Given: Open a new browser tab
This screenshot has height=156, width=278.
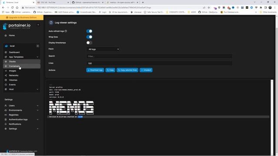Looking at the screenshot, I should pyautogui.click(x=143, y=3).
